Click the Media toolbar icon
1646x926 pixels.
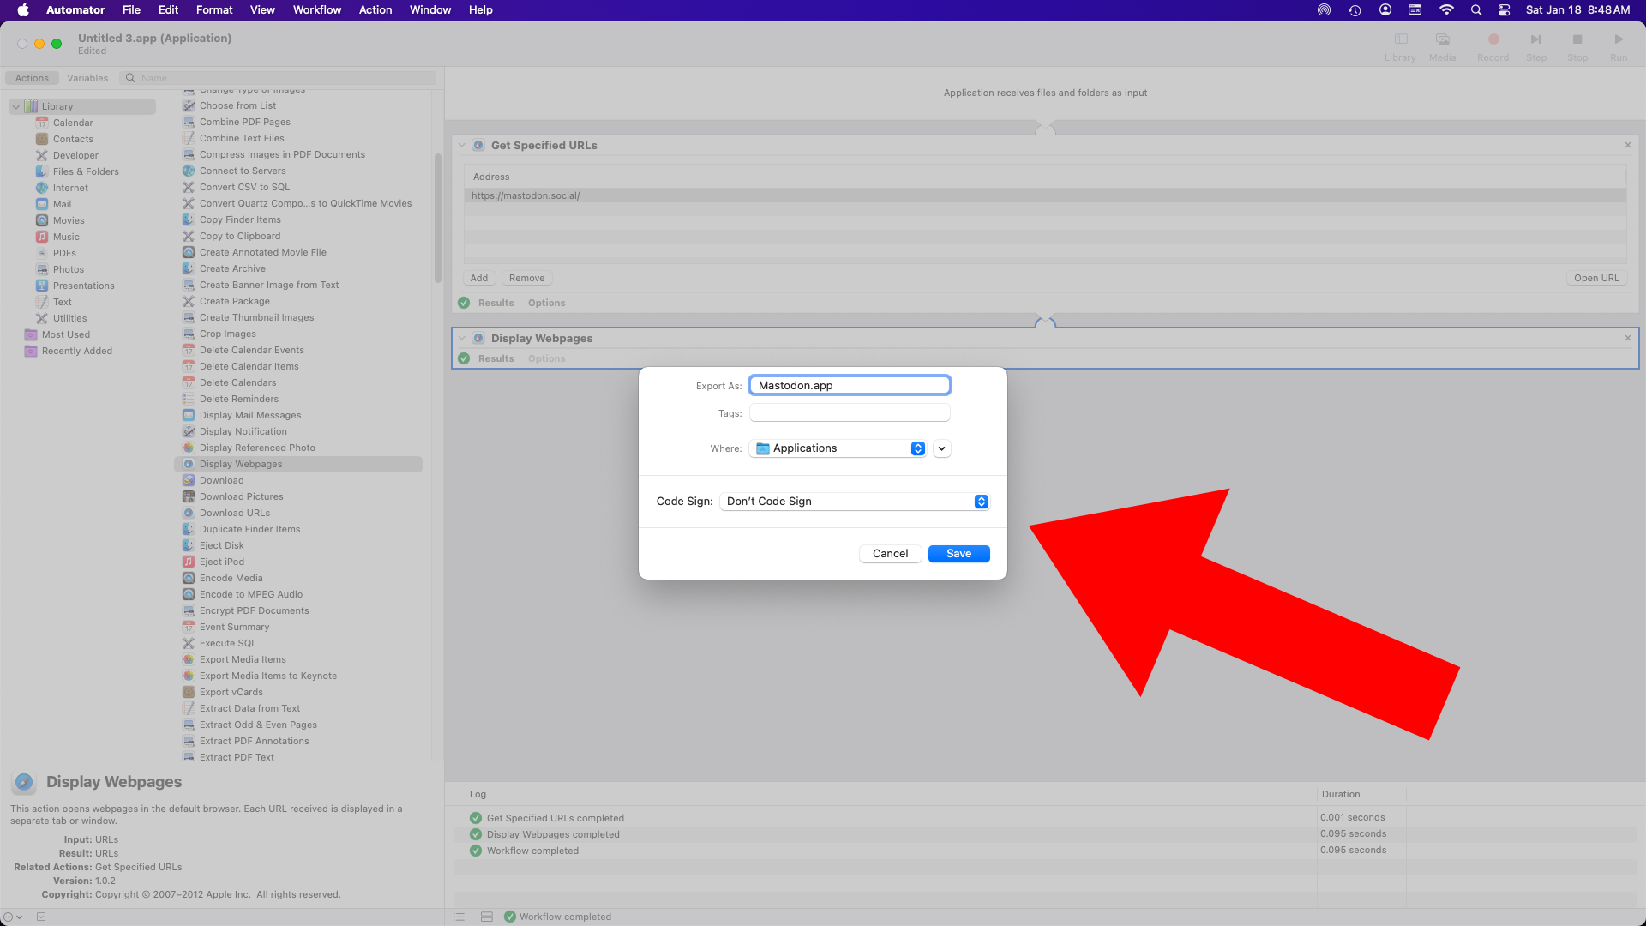coord(1443,39)
